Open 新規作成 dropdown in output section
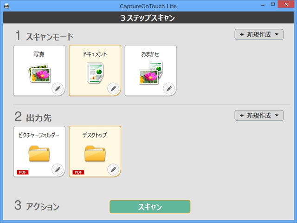The image size is (297, 223). pyautogui.click(x=259, y=116)
